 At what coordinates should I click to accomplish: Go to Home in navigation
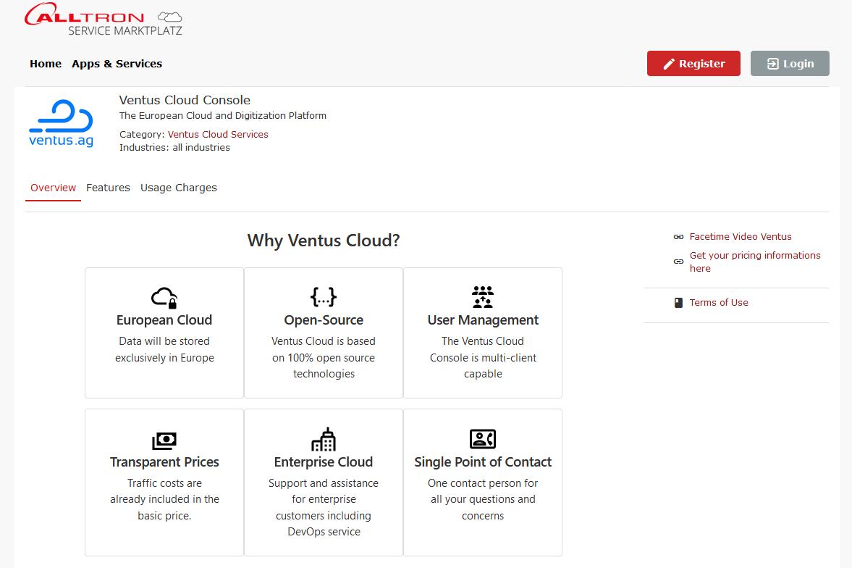tap(46, 64)
